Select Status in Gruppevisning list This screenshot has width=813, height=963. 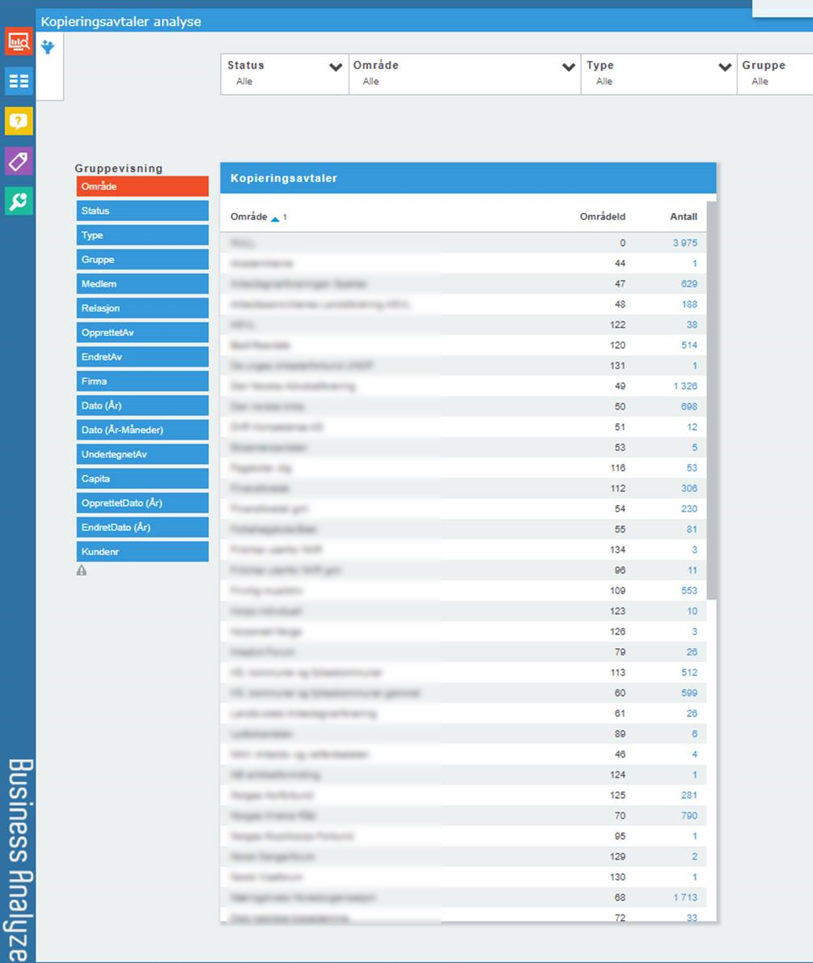(142, 210)
